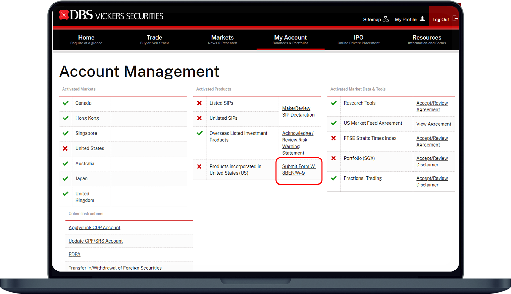Click the My Profile person icon

tap(422, 19)
